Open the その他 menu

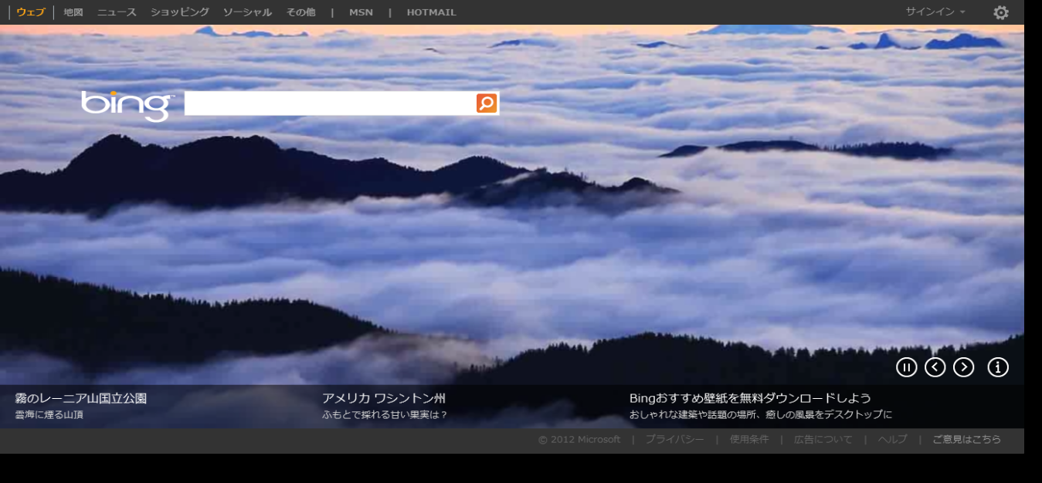click(x=300, y=12)
